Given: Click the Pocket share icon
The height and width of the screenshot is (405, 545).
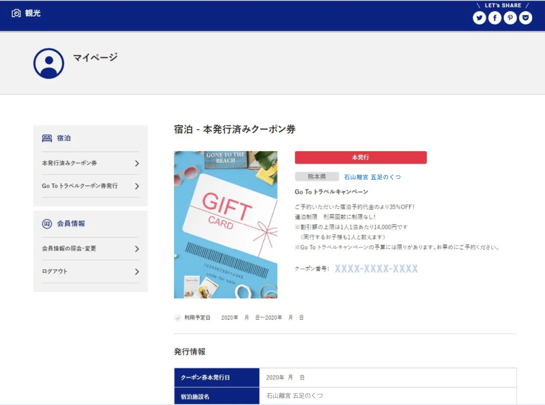Looking at the screenshot, I should (526, 18).
